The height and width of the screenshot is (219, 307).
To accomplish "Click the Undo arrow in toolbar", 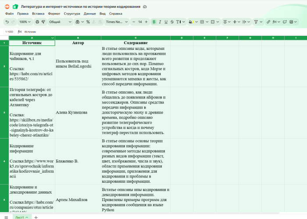I will [7, 21].
